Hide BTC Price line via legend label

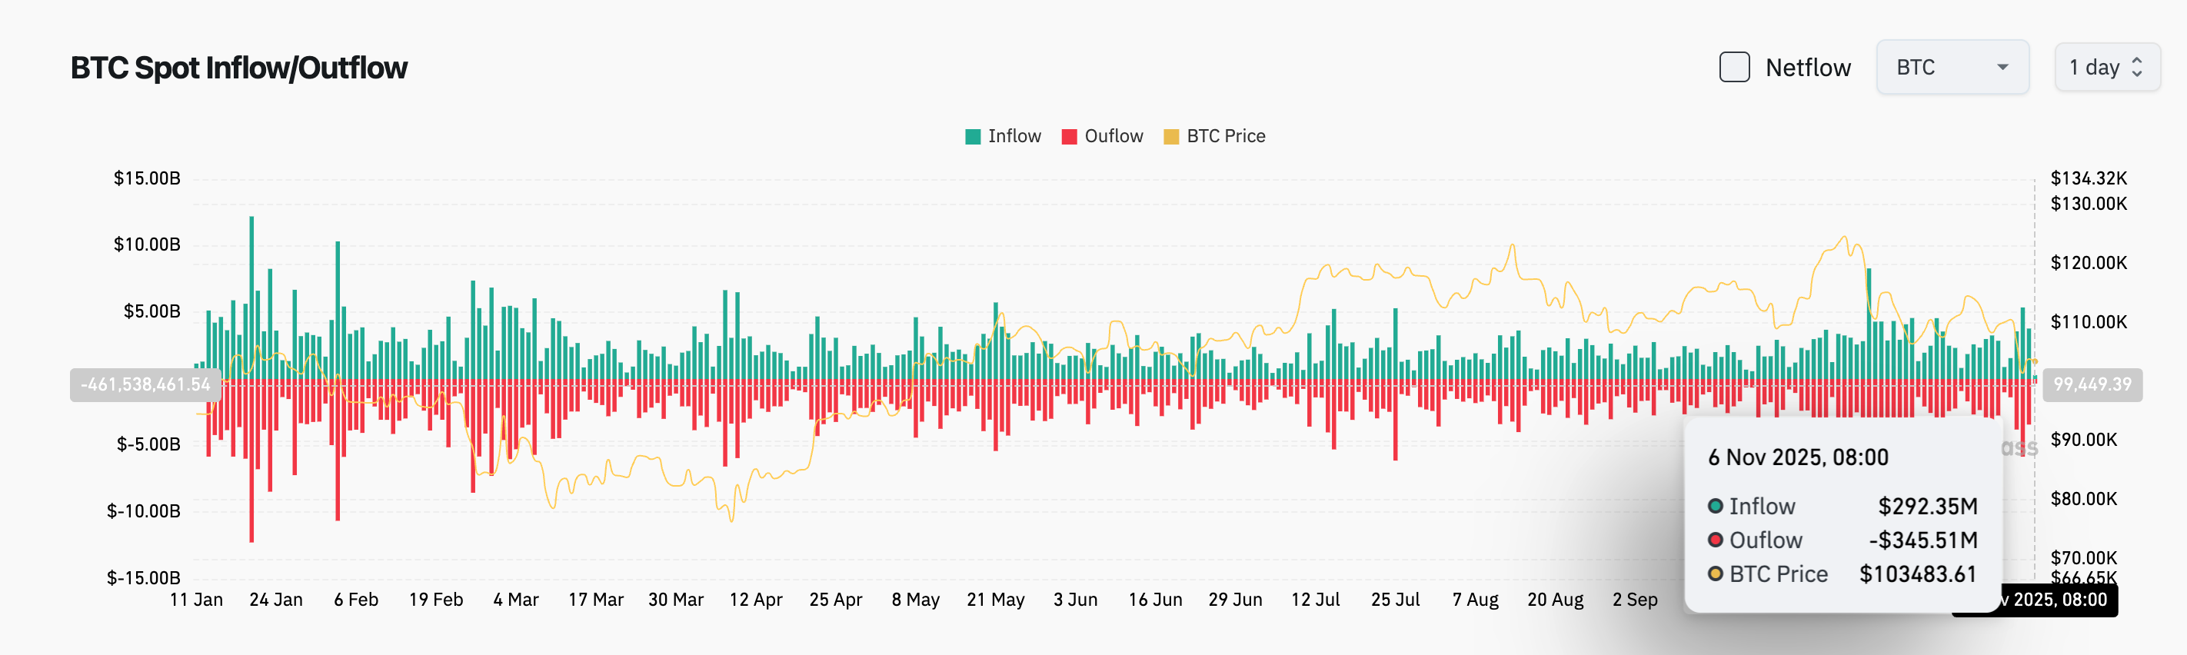point(1225,137)
